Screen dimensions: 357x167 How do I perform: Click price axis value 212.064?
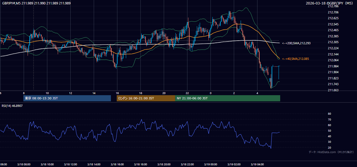(333, 60)
